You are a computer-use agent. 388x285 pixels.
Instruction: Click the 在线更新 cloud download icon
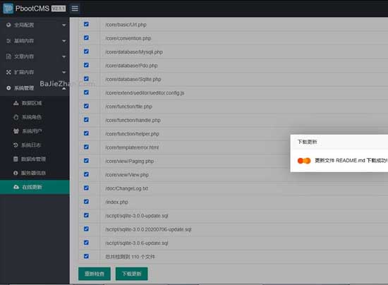[16, 187]
